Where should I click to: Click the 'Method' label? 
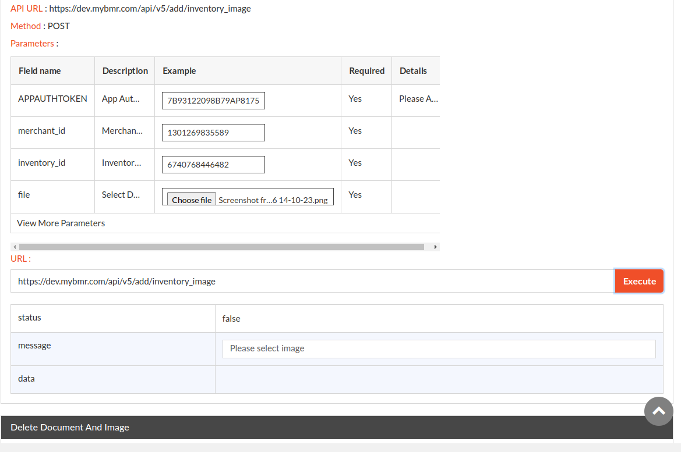click(26, 26)
